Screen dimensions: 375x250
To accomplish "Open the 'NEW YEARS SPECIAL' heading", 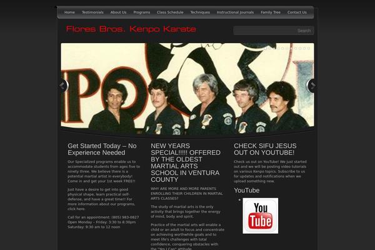I will [186, 162].
